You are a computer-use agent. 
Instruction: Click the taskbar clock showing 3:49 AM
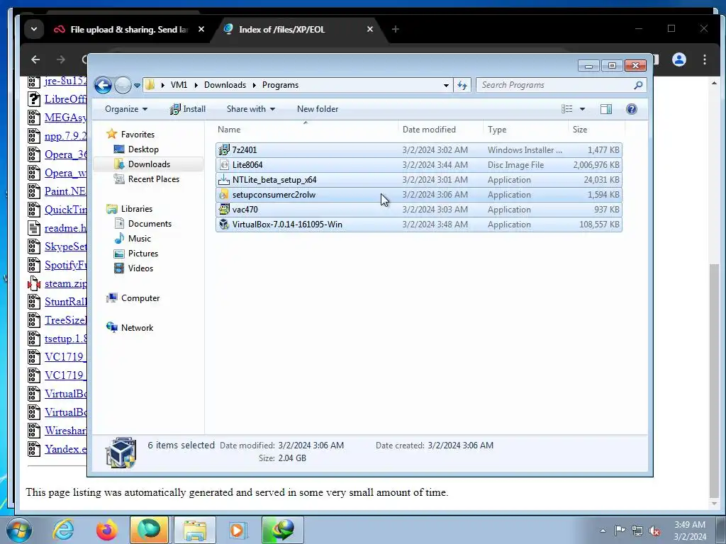690,531
